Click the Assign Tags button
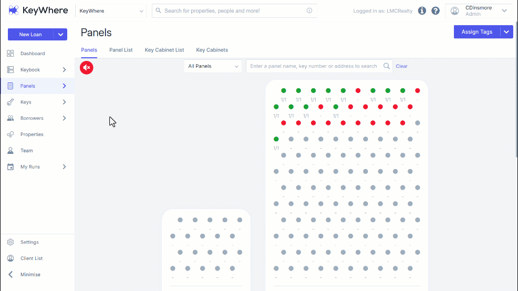Viewport: 518px width, 291px height. pyautogui.click(x=476, y=32)
